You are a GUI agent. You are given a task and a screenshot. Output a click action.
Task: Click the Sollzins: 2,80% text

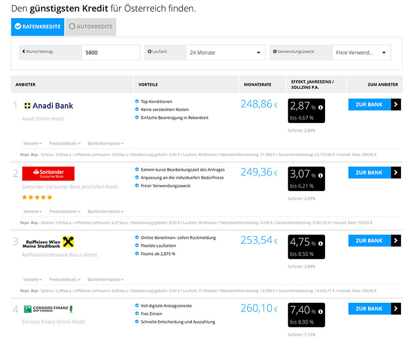tap(302, 131)
